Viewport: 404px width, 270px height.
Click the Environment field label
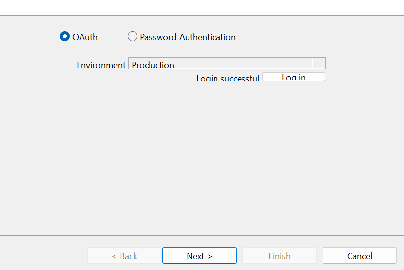(x=101, y=65)
